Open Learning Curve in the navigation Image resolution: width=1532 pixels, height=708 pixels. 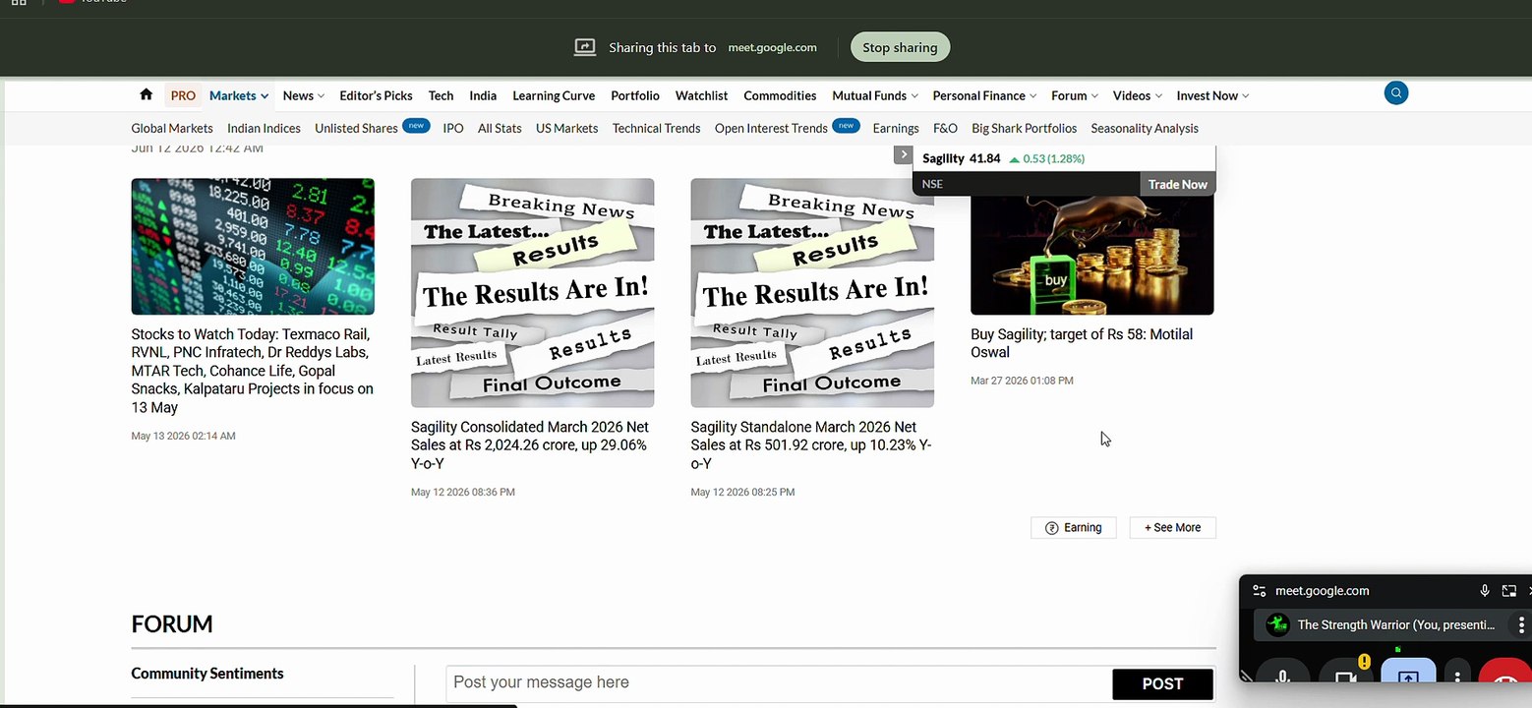click(554, 95)
